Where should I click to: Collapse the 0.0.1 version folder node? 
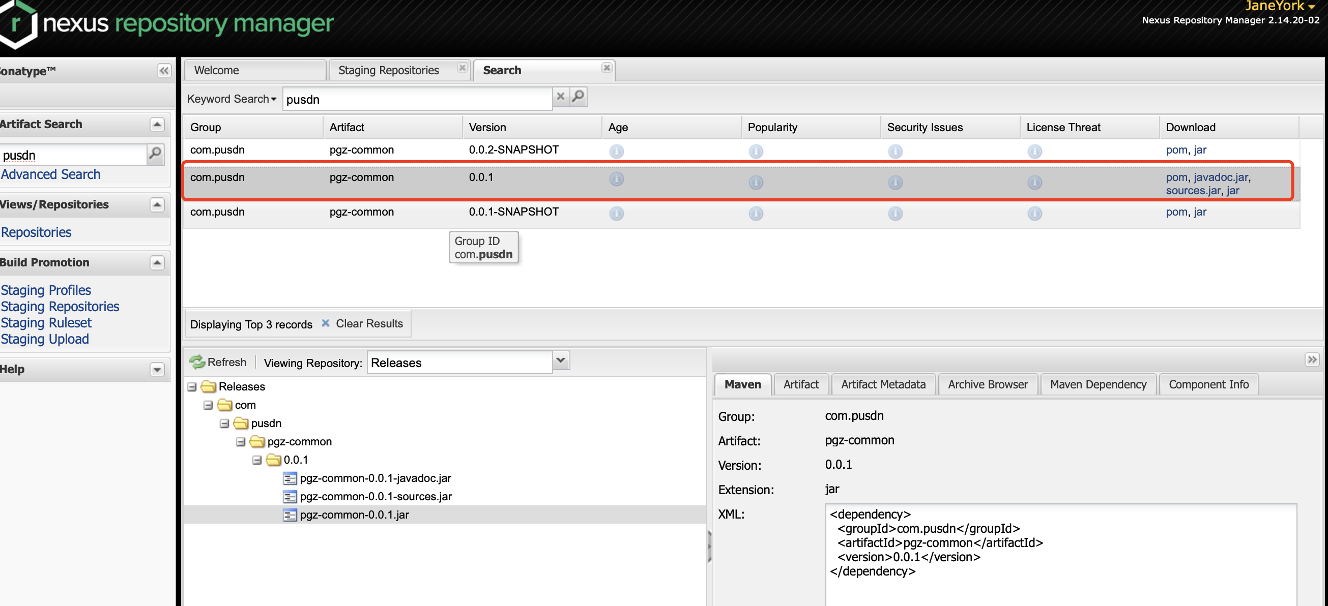(x=257, y=460)
